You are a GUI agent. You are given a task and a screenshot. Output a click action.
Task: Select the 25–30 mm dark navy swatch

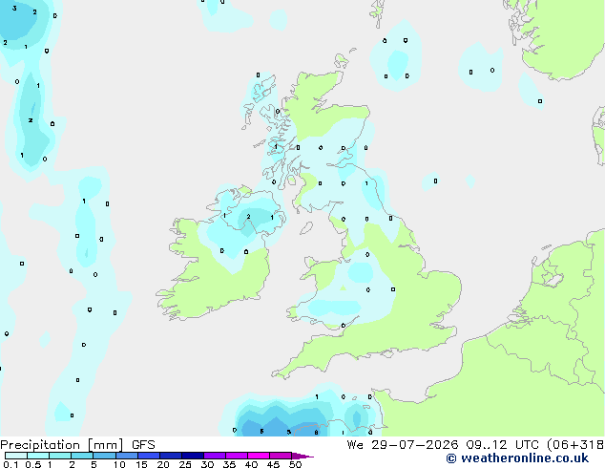[193, 456]
